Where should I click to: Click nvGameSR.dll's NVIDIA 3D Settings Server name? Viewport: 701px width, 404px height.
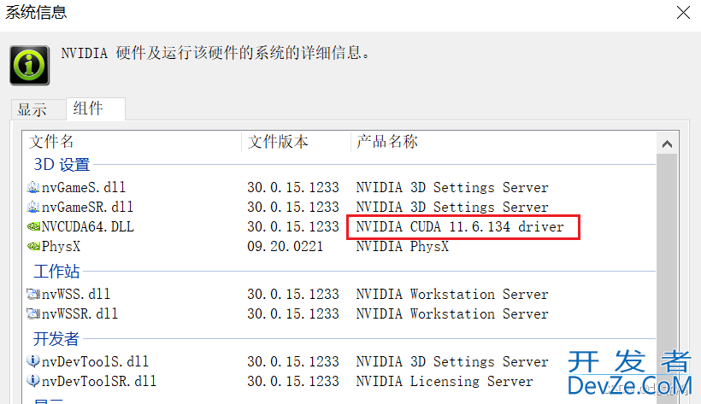(452, 207)
